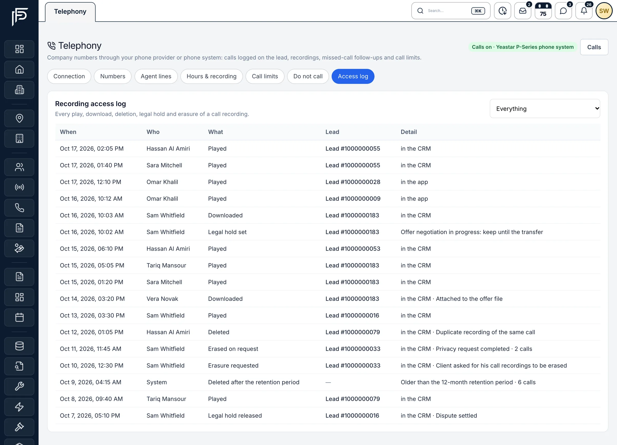Click the Calls button
The width and height of the screenshot is (617, 445).
pos(594,47)
